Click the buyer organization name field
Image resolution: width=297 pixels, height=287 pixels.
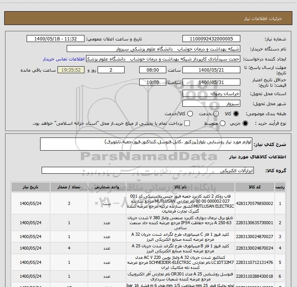pyautogui.click(x=154, y=49)
